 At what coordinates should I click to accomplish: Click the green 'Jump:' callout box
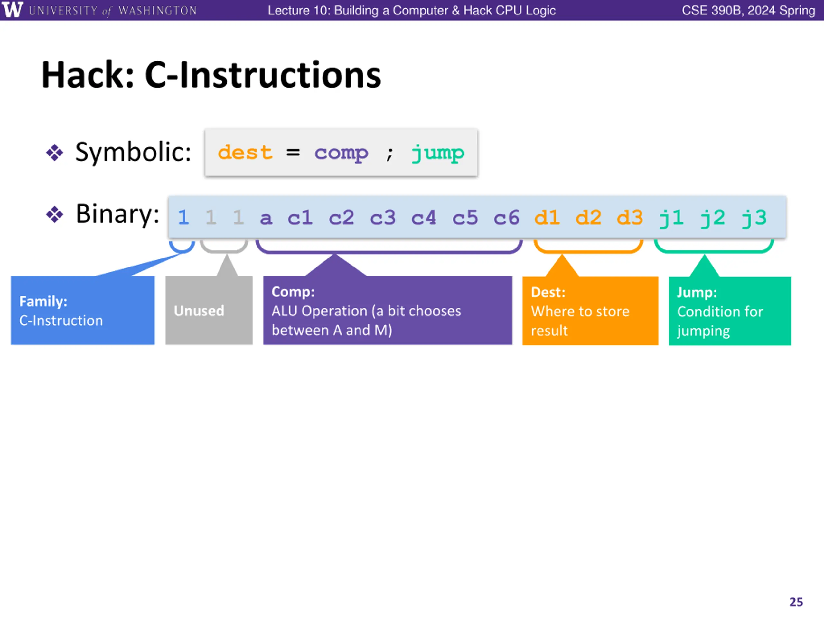click(x=730, y=311)
